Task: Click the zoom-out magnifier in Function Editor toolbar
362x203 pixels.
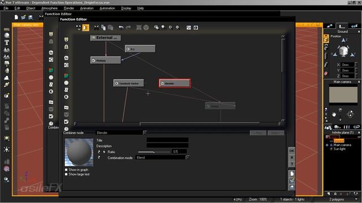Action: tap(178, 28)
